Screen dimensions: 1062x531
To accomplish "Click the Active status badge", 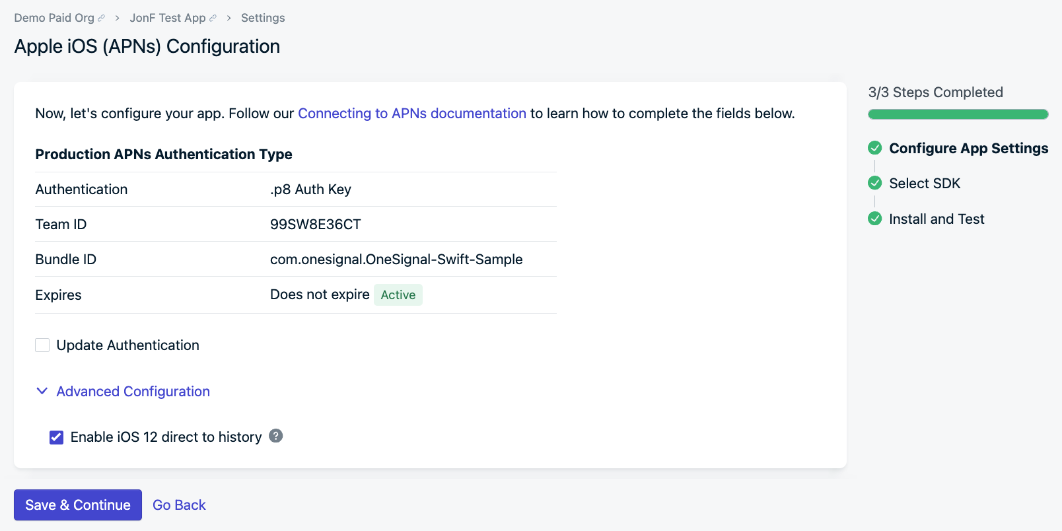I will [398, 295].
